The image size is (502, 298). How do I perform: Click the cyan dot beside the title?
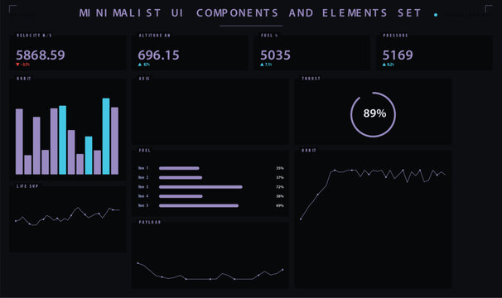click(x=436, y=15)
